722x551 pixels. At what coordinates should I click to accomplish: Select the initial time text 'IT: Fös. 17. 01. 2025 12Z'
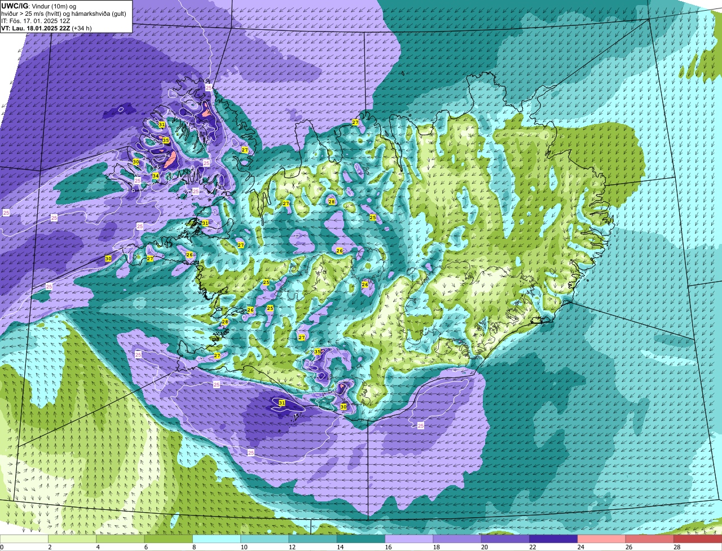pos(37,21)
